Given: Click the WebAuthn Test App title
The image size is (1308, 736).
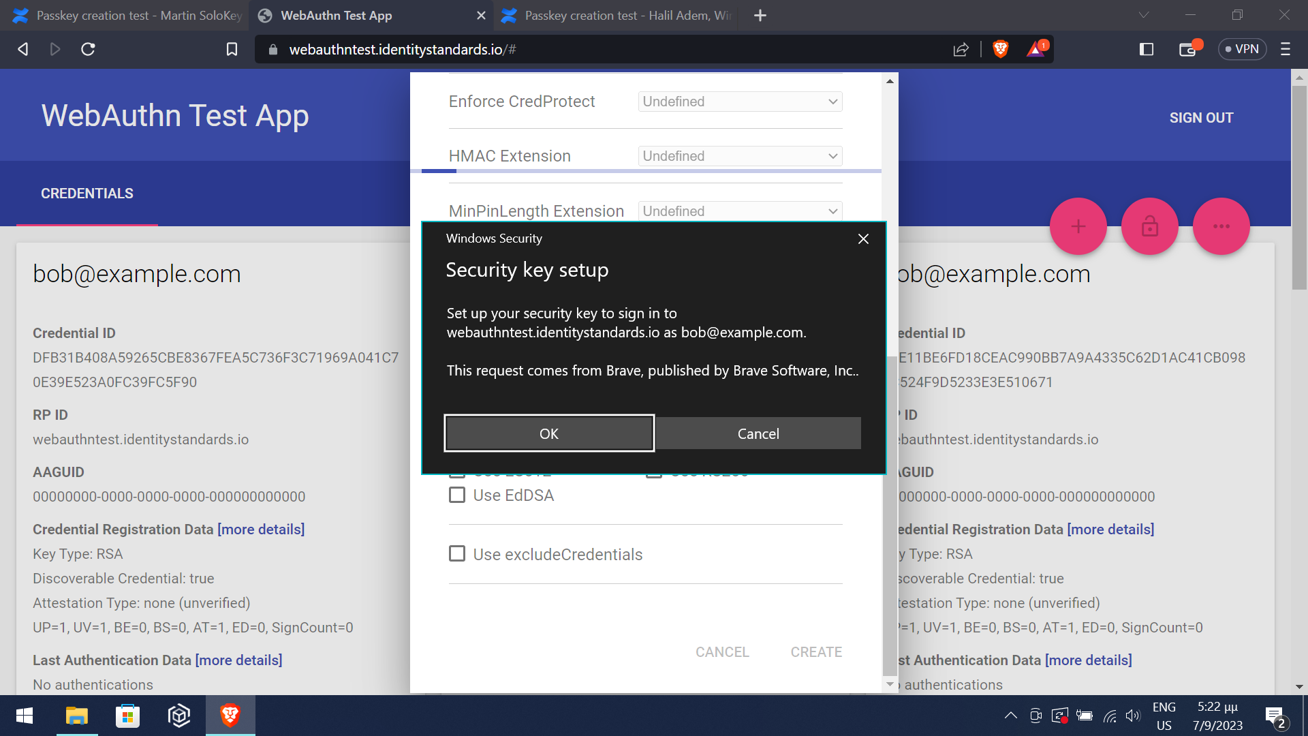Looking at the screenshot, I should (175, 116).
